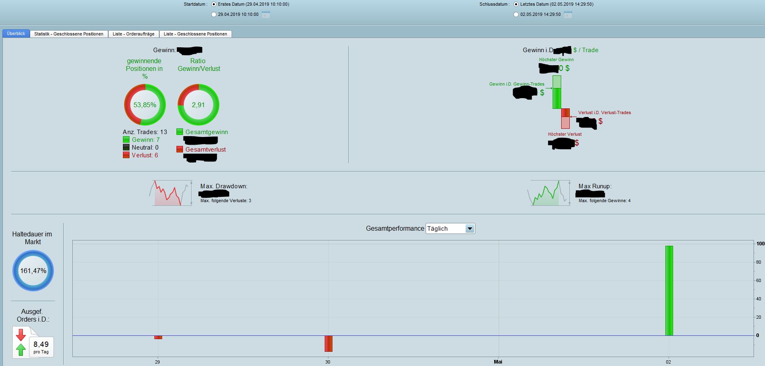Click the 'Haltedauer im Markt' heading

coord(32,238)
